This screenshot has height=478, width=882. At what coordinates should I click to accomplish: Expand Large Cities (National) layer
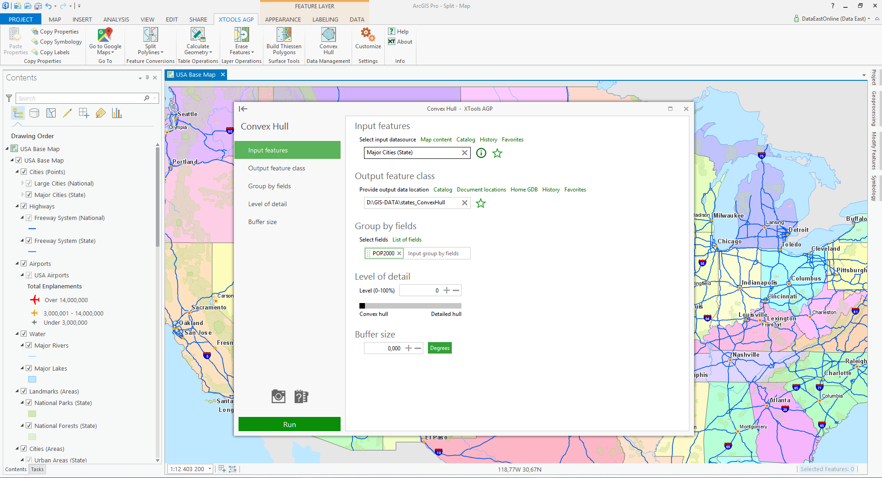(23, 183)
